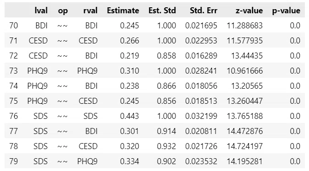This screenshot has height=171, width=309.
Task: Click Std. Err value 0.020811
Action: (201, 131)
